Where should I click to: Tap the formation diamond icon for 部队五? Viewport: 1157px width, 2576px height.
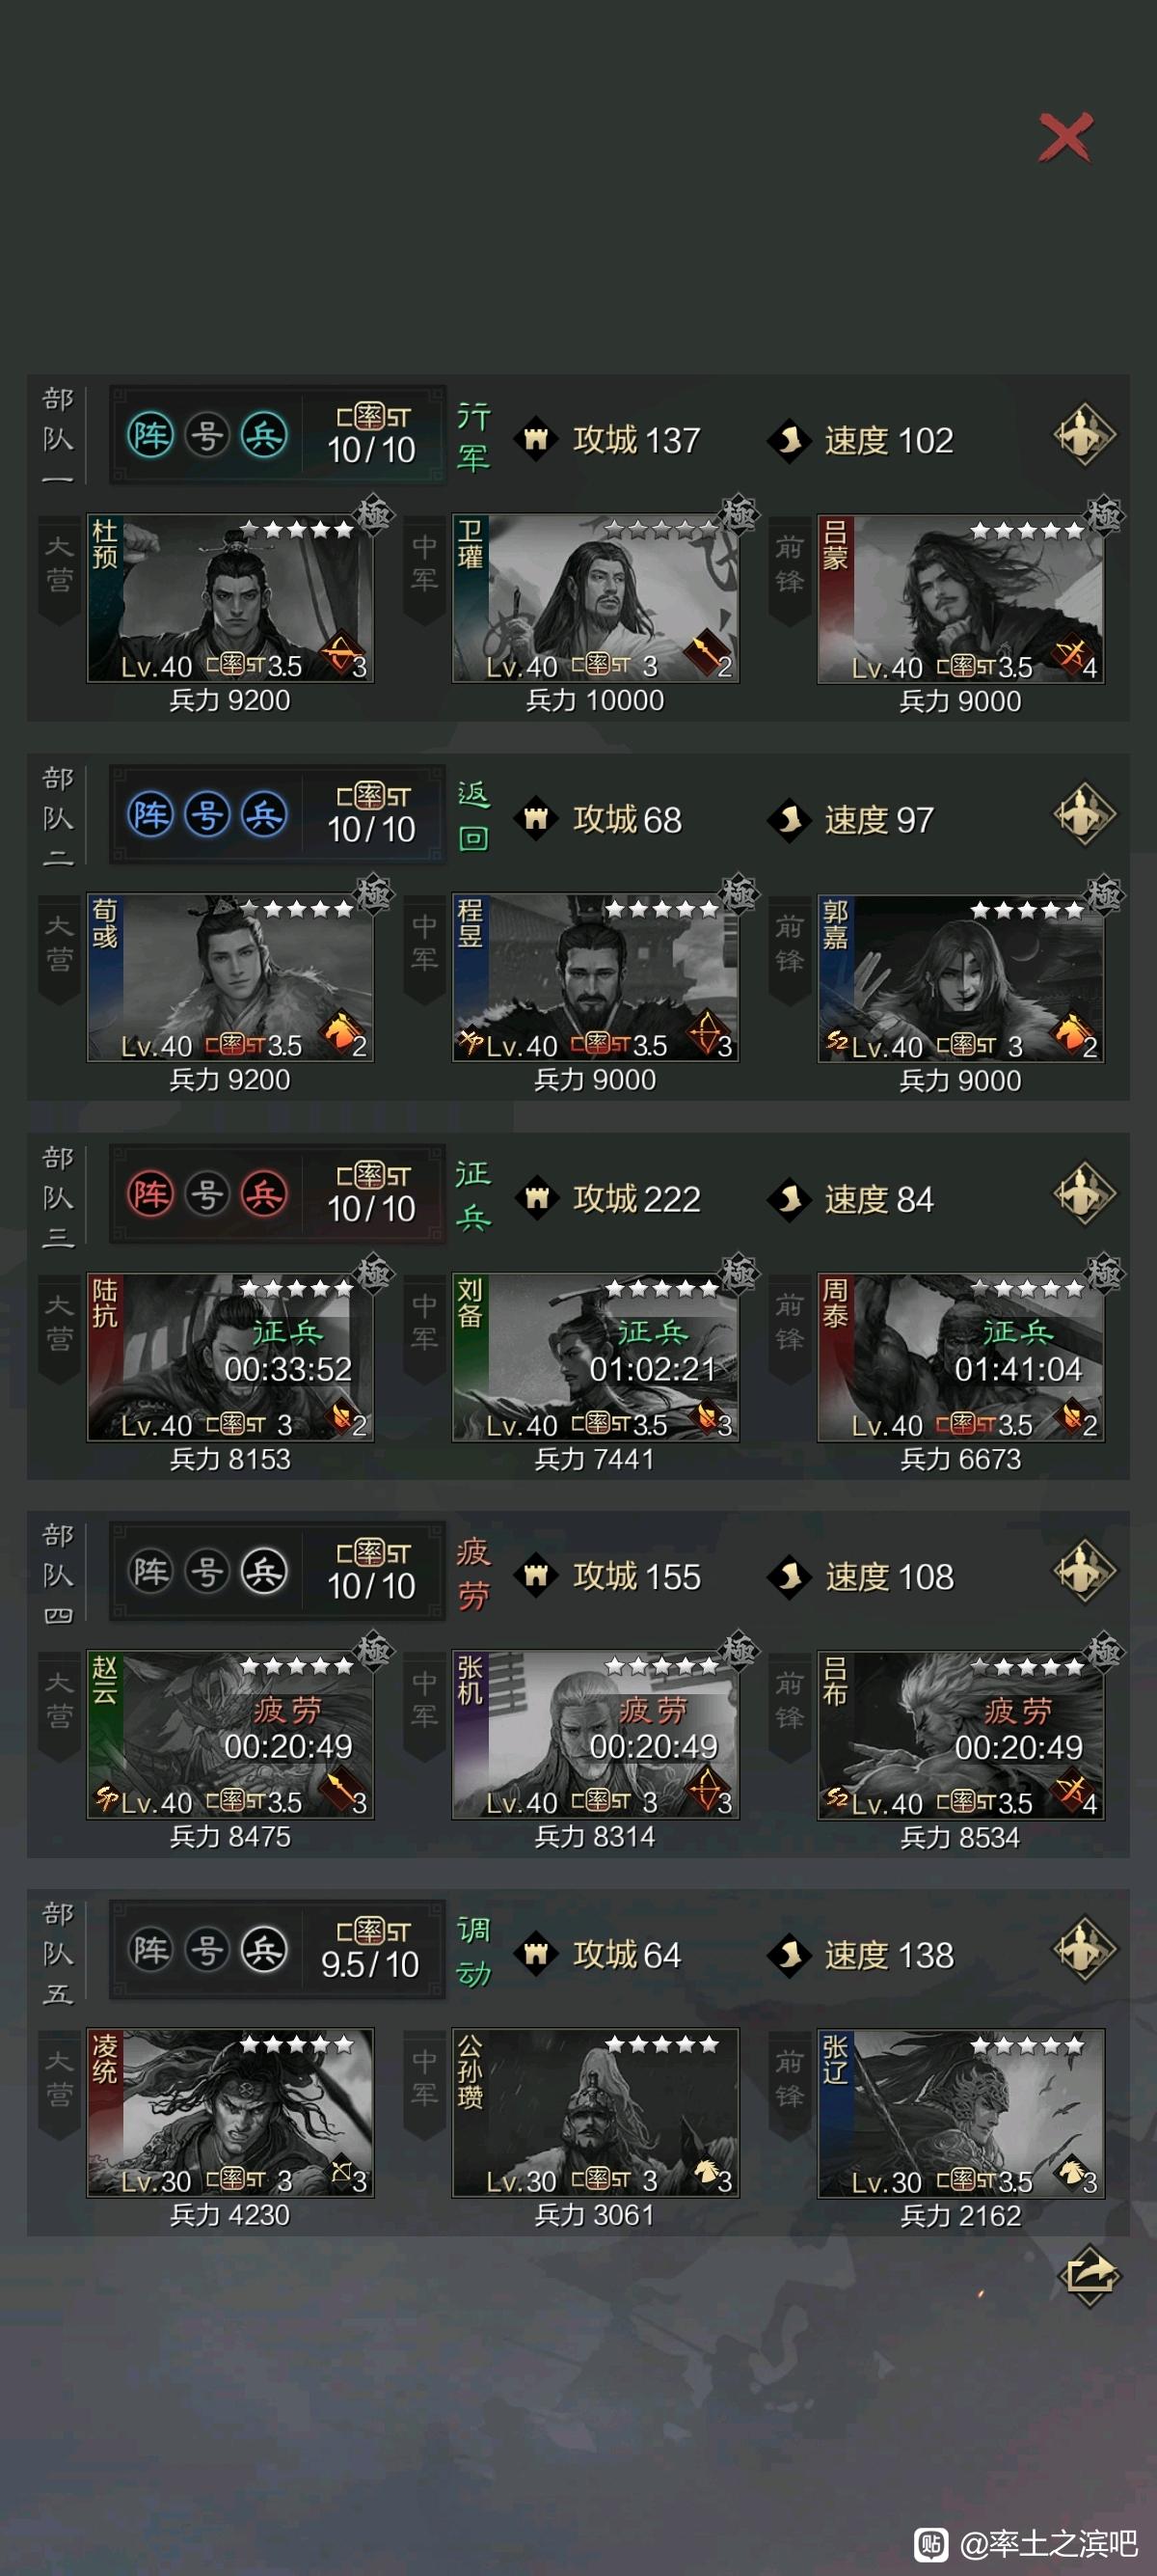(x=1084, y=1949)
